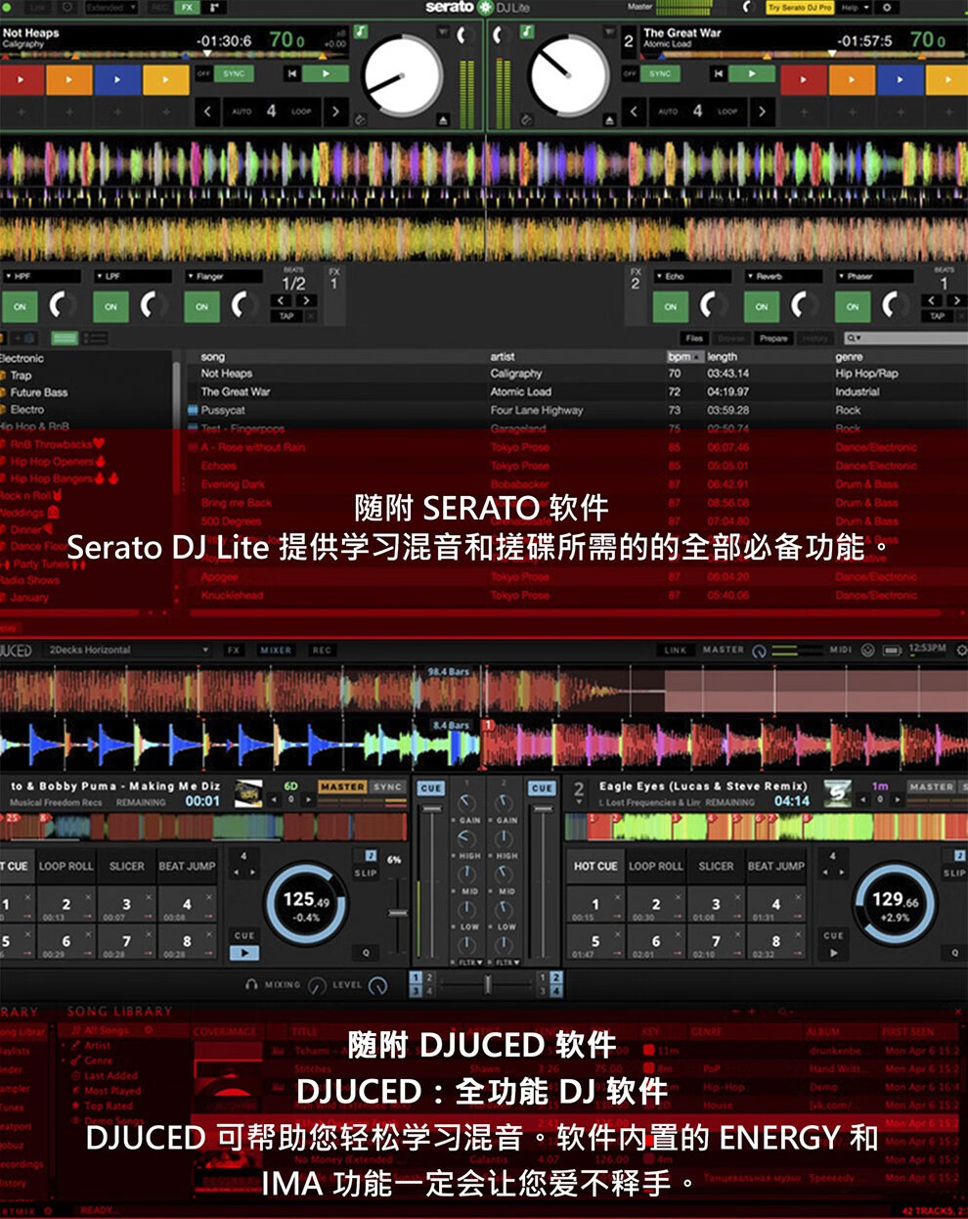Turn on the Phaser effect
Viewport: 968px width, 1219px height.
853,307
